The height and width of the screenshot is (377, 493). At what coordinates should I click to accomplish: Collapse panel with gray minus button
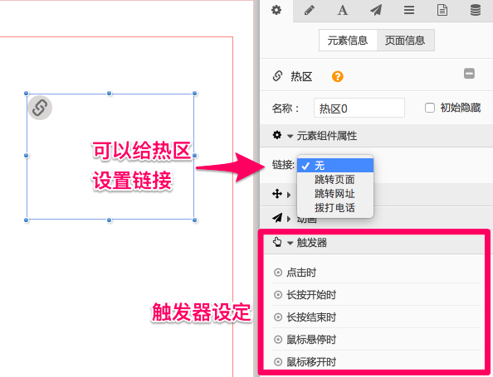469,74
